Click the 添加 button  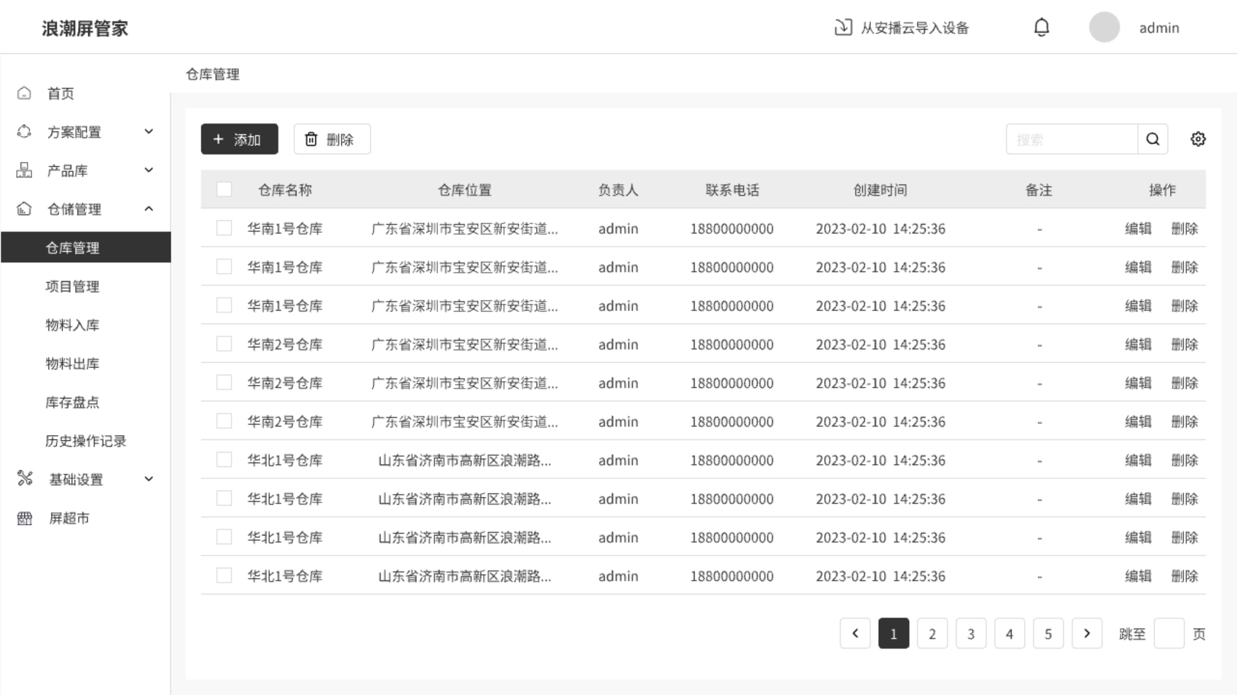[240, 139]
